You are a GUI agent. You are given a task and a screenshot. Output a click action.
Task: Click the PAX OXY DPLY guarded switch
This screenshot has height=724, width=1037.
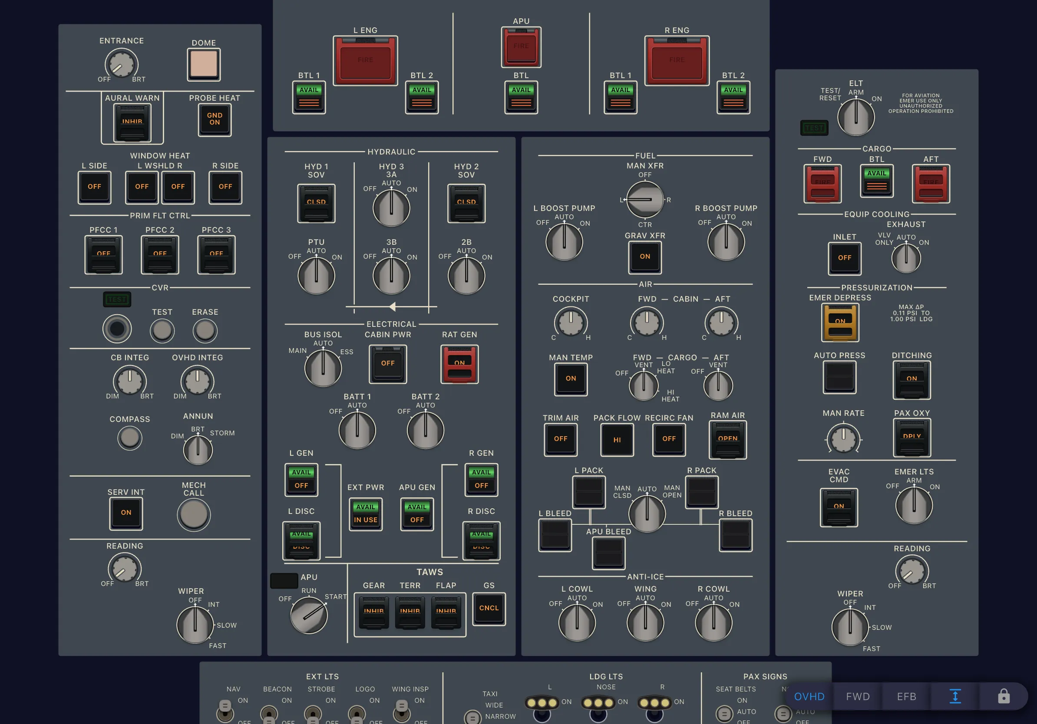pos(912,438)
